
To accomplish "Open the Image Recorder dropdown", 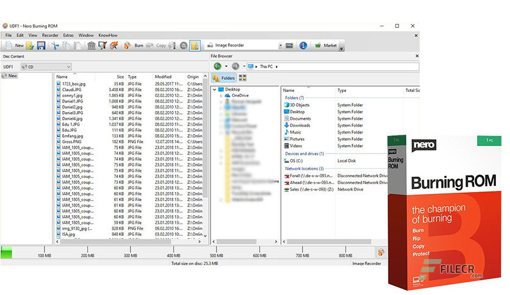I will (x=280, y=46).
